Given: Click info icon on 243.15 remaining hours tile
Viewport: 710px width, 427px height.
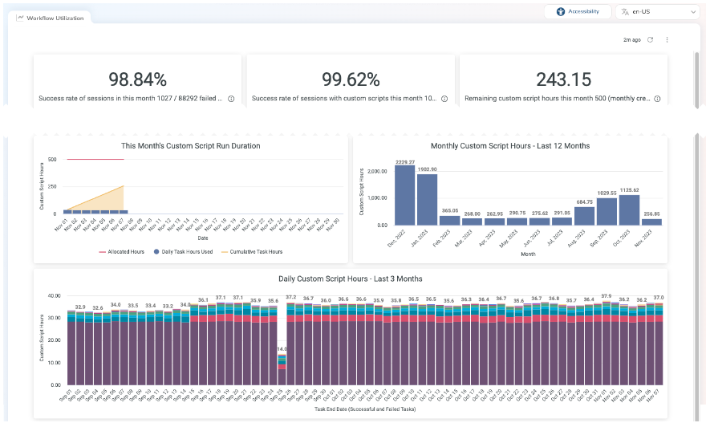Looking at the screenshot, I should click(x=657, y=99).
